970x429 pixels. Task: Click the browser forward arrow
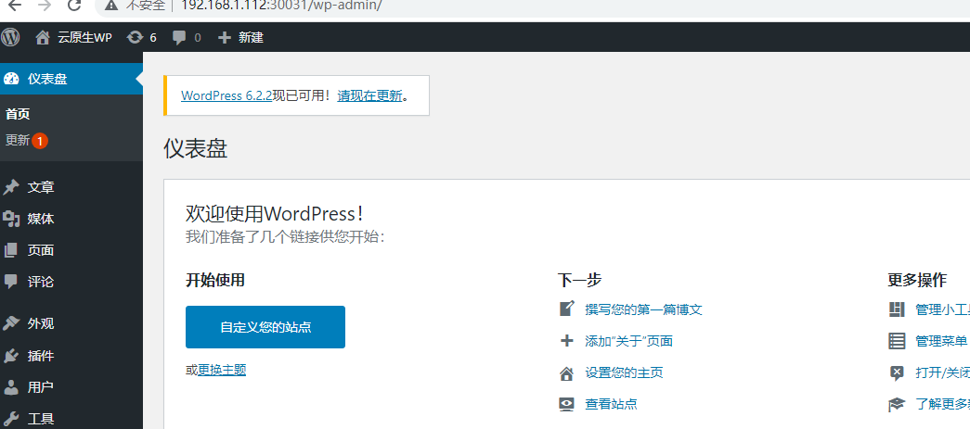pos(44,6)
